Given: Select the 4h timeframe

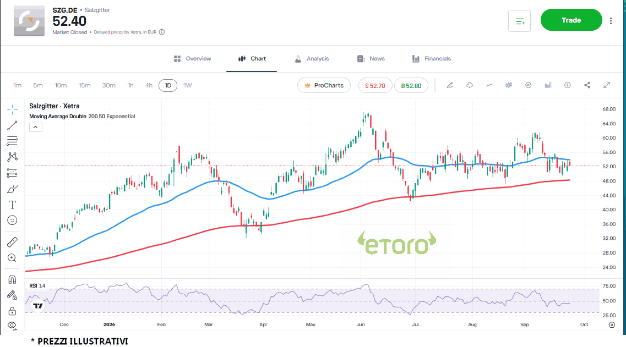Looking at the screenshot, I should pos(149,85).
